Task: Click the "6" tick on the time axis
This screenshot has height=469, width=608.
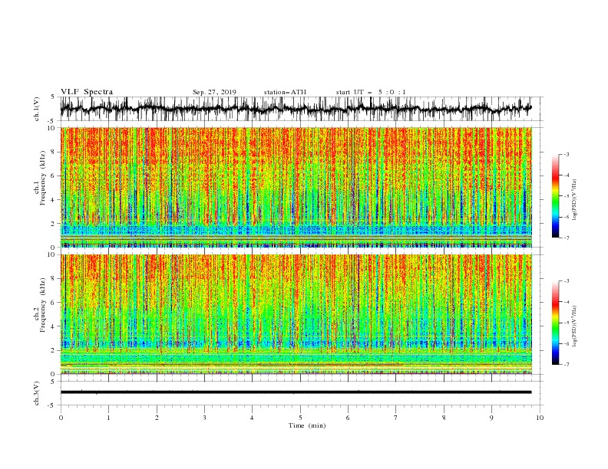Action: pos(348,418)
